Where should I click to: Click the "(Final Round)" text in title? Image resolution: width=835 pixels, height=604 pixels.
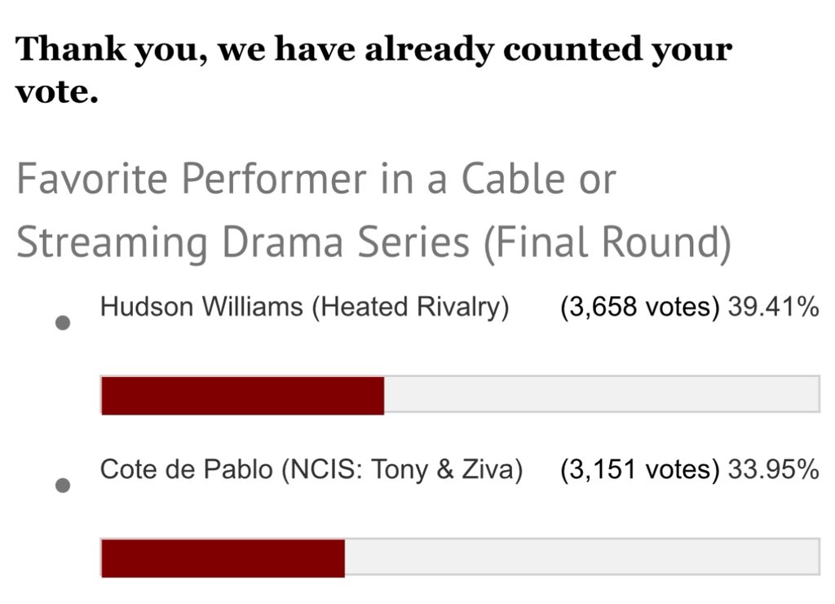click(x=607, y=243)
